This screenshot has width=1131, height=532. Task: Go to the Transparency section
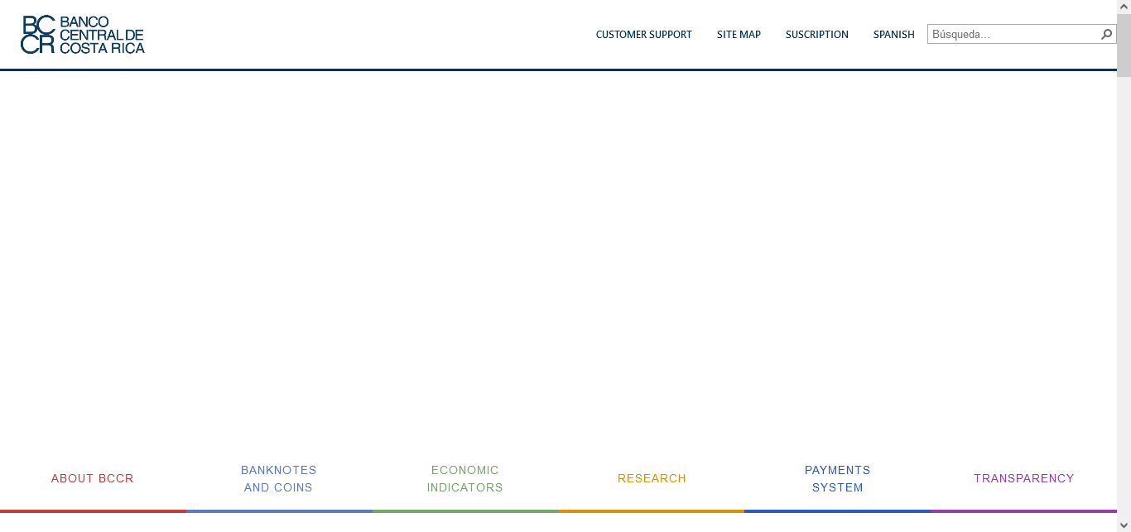(1023, 478)
